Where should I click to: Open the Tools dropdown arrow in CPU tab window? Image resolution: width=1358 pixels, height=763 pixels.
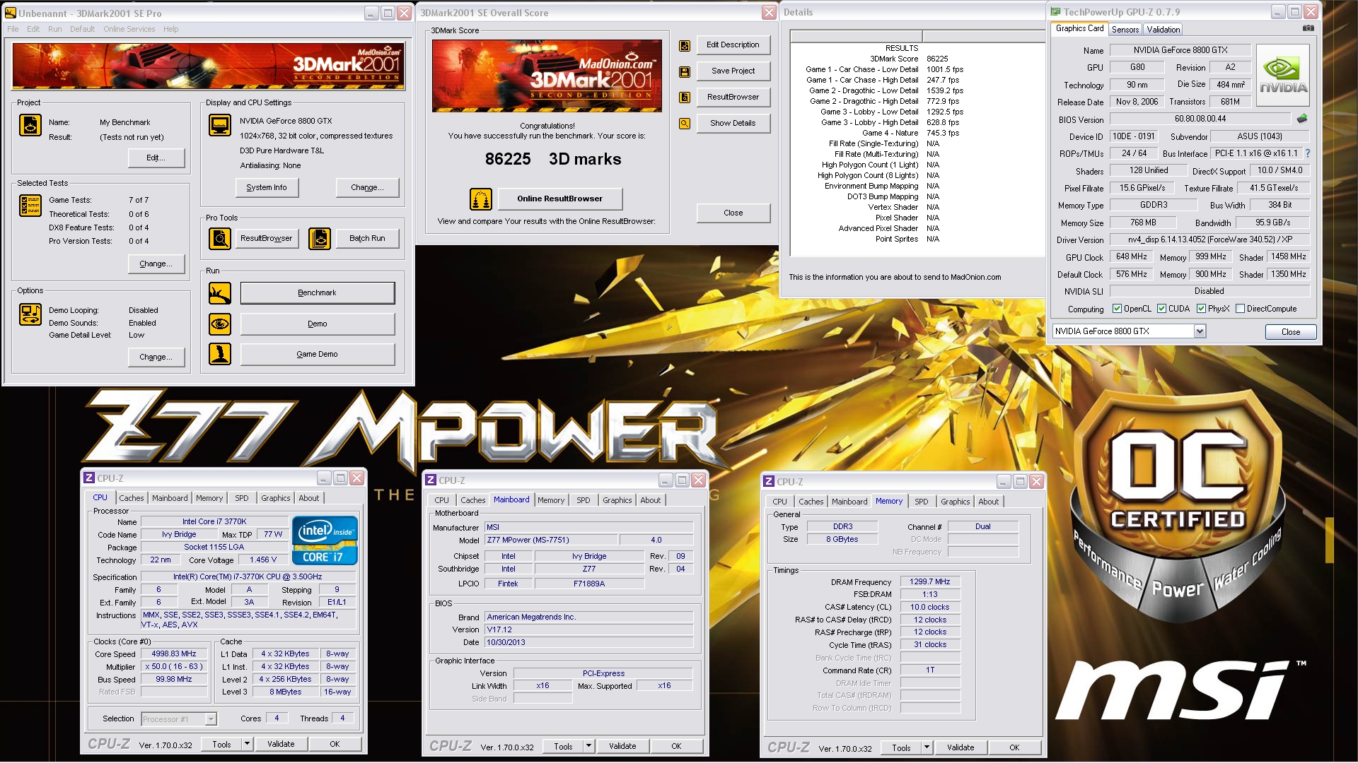(x=247, y=744)
